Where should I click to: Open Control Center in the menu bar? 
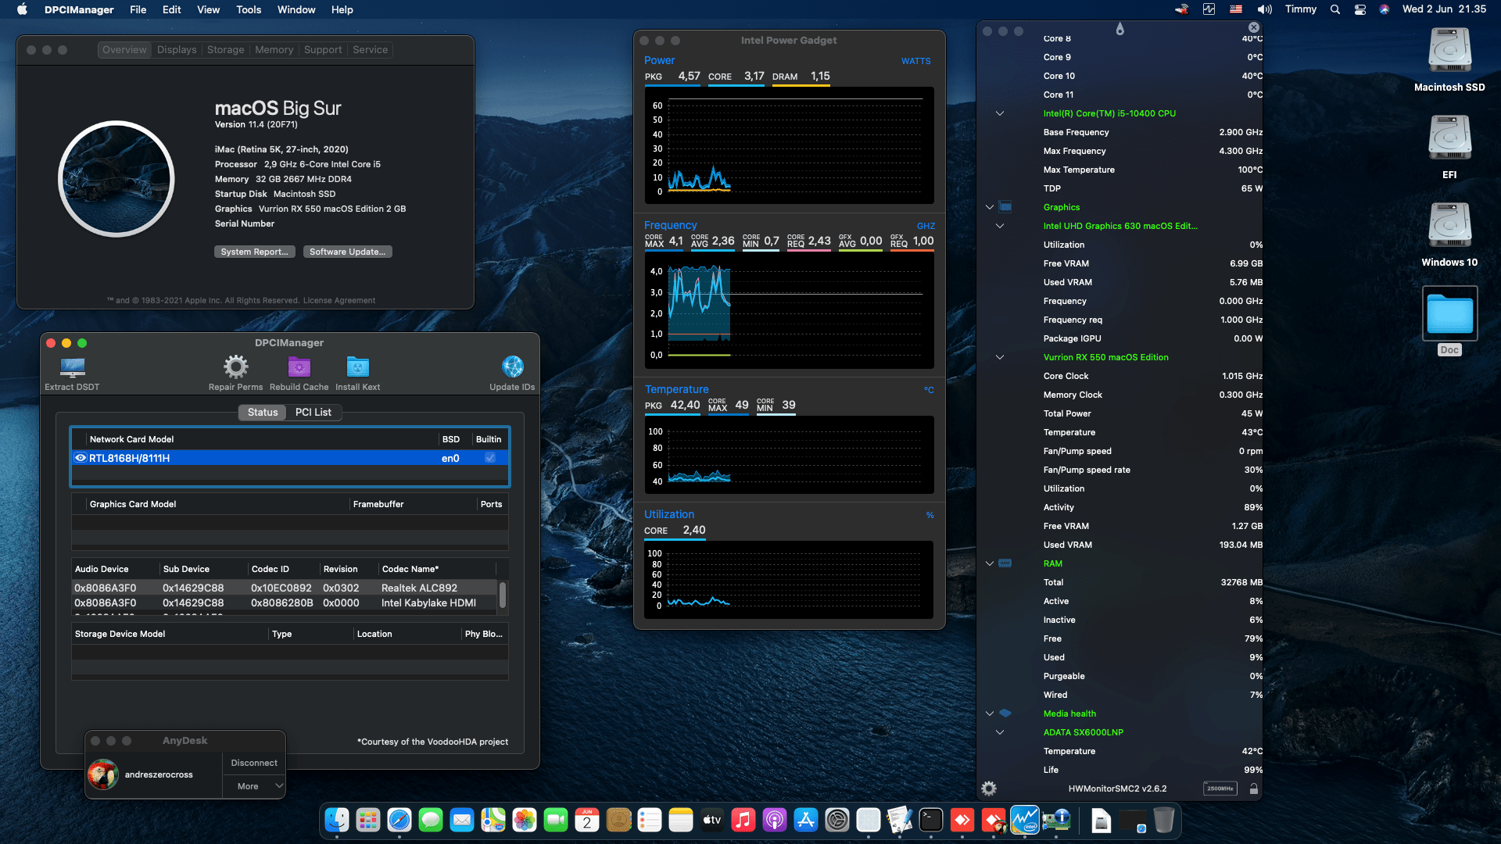coord(1360,9)
